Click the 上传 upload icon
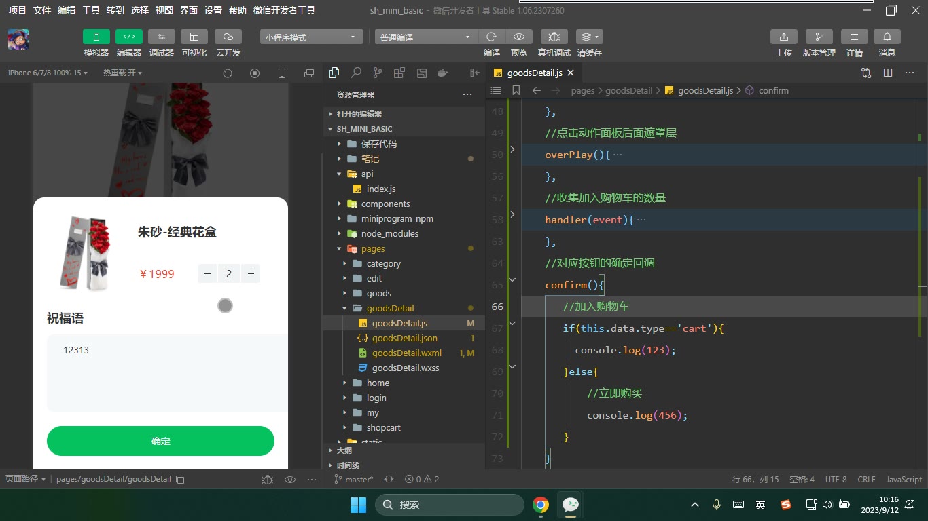This screenshot has height=521, width=928. click(x=784, y=37)
